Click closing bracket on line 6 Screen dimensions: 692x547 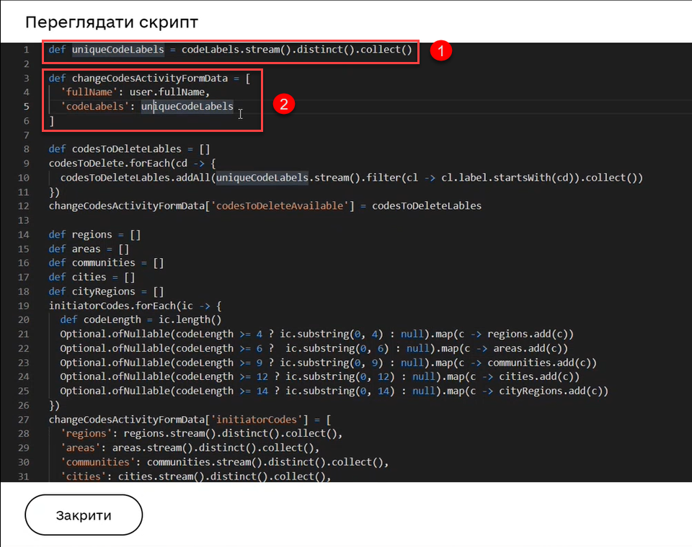[x=52, y=120]
